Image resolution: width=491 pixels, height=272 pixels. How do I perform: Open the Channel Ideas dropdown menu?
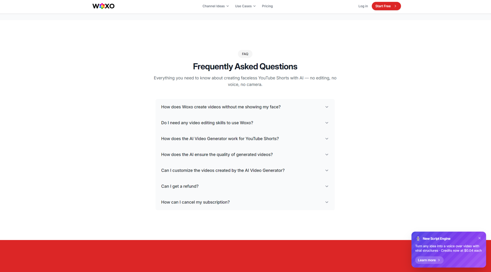click(x=215, y=6)
